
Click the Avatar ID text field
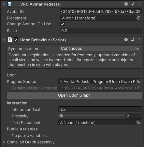pos(101,11)
